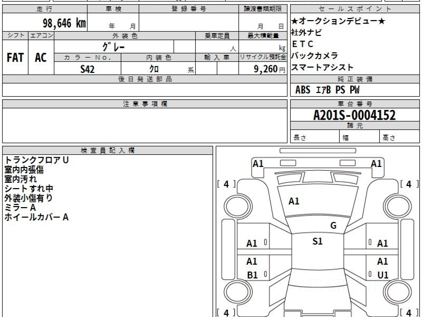Click the シートすれ中 inspector note
This screenshot has width=422, height=317.
(x=28, y=188)
